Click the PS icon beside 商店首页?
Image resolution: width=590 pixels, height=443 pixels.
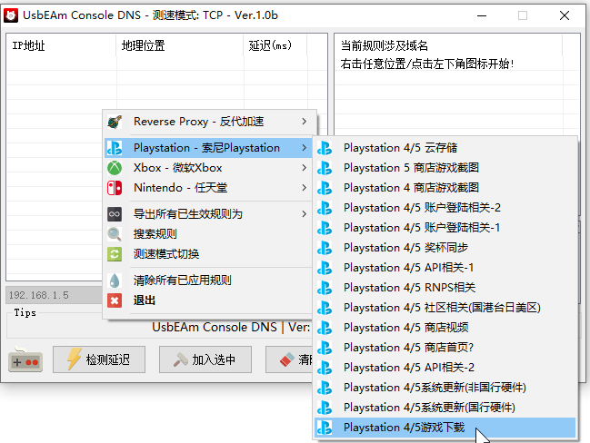click(325, 348)
